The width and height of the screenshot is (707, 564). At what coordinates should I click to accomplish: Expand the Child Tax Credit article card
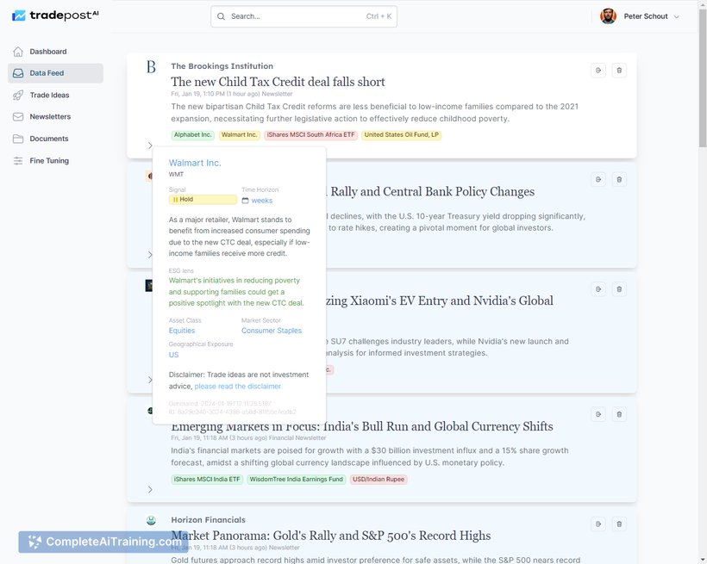(150, 145)
